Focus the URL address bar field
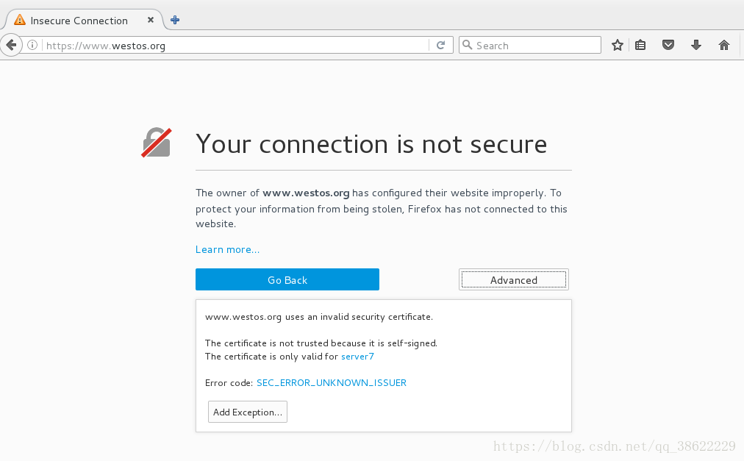Image resolution: width=744 pixels, height=461 pixels. pos(237,45)
